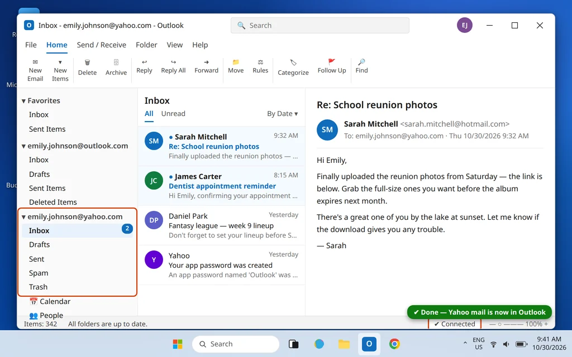This screenshot has height=357, width=572.
Task: Show All messages filter
Action: click(149, 114)
